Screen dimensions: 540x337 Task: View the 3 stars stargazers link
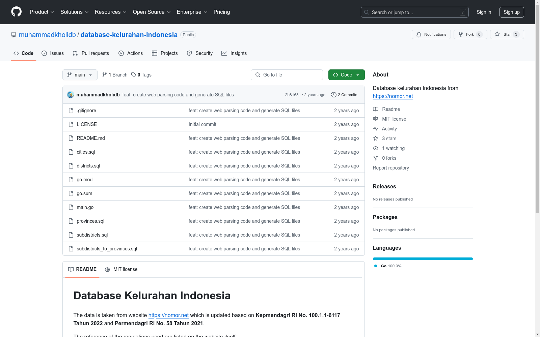pos(385,139)
